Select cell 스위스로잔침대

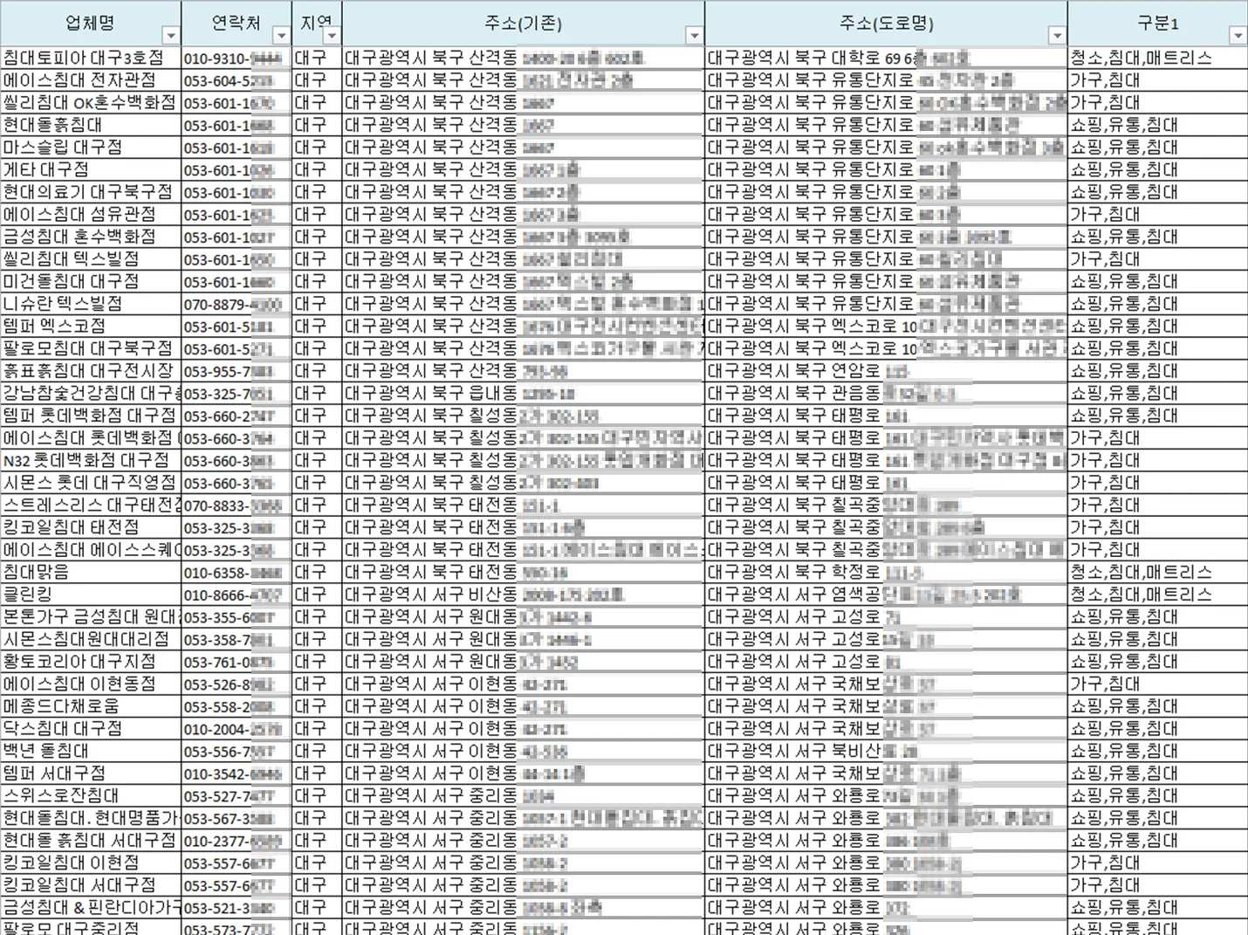pyautogui.click(x=91, y=797)
